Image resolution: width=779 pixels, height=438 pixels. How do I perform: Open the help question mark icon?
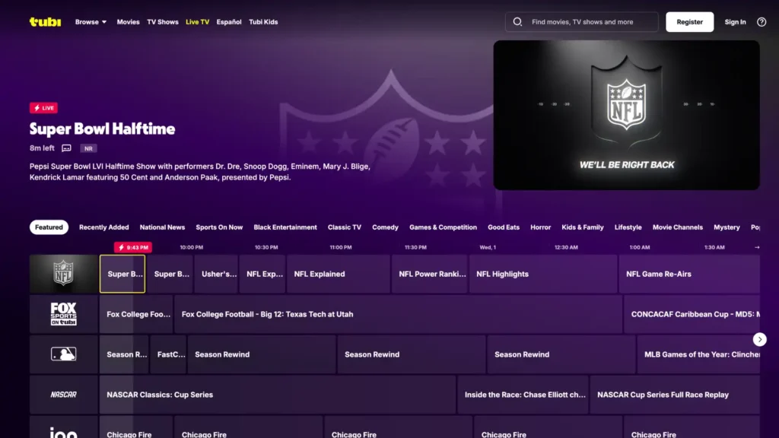[762, 22]
